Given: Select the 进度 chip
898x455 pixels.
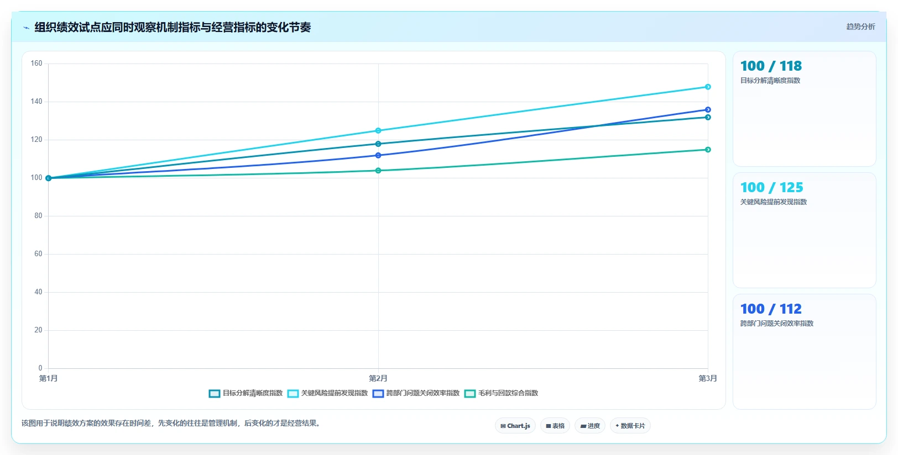Looking at the screenshot, I should coord(590,426).
